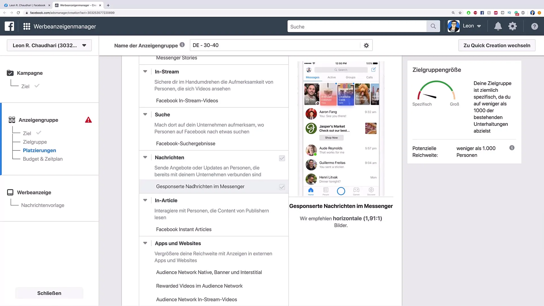Click the Schließen button
The image size is (544, 306).
pyautogui.click(x=49, y=293)
